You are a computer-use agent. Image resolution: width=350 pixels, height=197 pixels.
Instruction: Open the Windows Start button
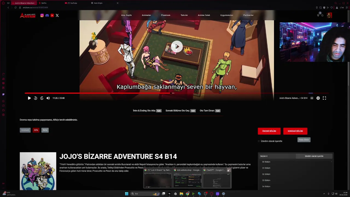coord(127,194)
